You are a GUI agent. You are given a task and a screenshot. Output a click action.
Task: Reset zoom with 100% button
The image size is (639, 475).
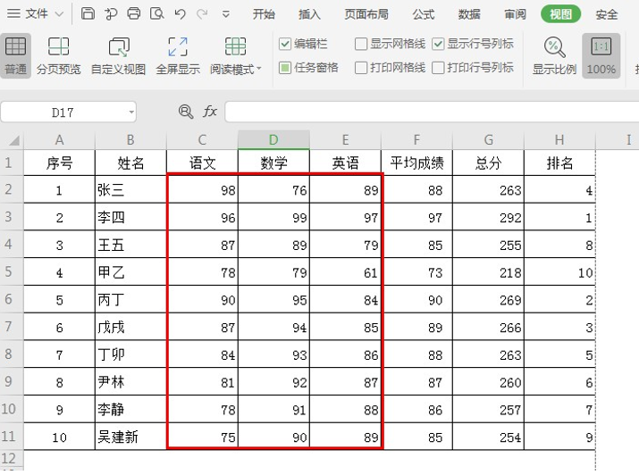click(x=601, y=55)
